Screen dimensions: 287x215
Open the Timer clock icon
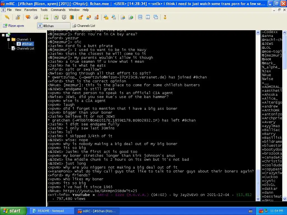click(x=64, y=17)
